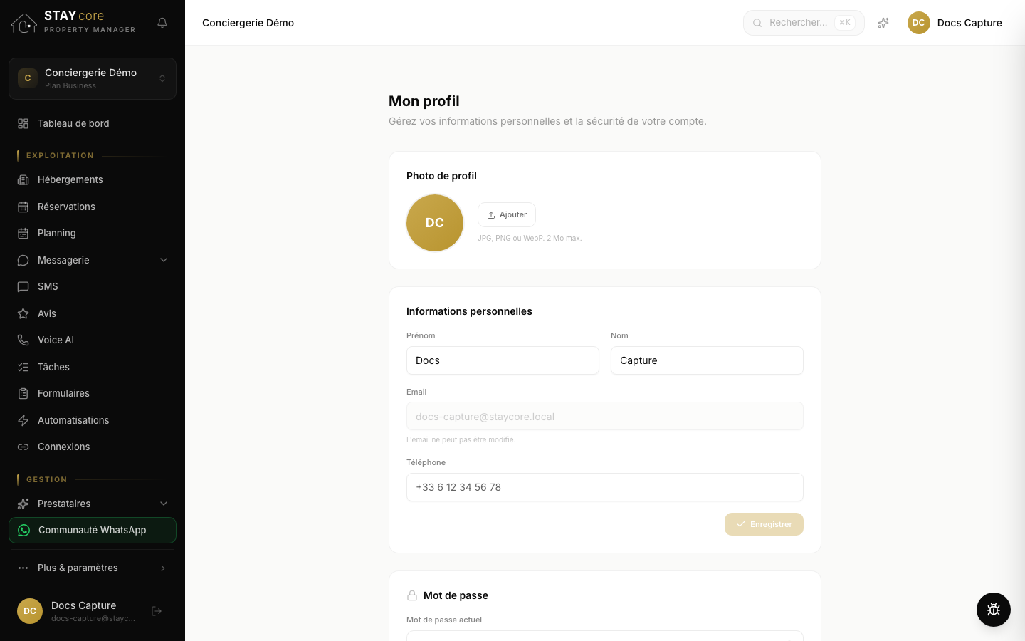Open the Communauté WhatsApp menu item

[x=93, y=531]
